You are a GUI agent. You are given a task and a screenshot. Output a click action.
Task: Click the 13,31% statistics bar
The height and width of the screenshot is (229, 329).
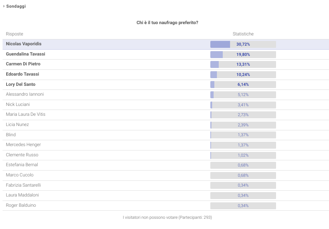tap(243, 64)
